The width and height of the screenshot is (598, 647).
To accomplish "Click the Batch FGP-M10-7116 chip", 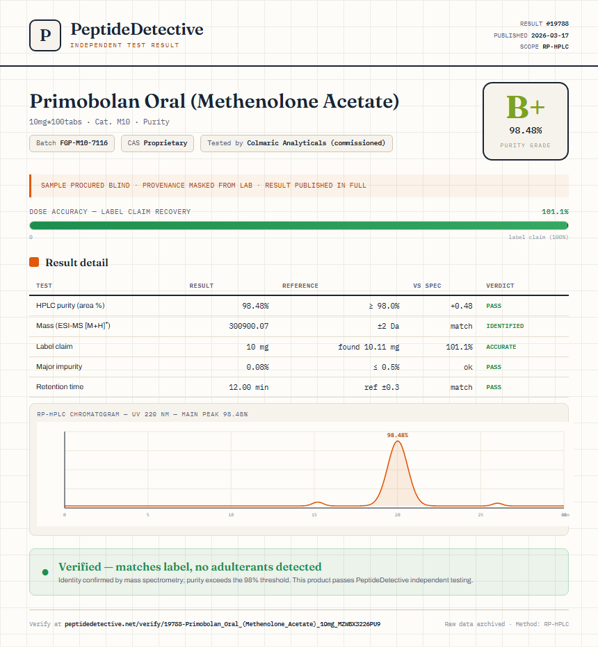I will click(x=72, y=143).
